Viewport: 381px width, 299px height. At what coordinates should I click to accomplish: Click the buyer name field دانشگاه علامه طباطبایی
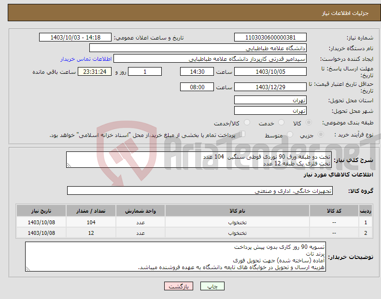[x=198, y=48]
